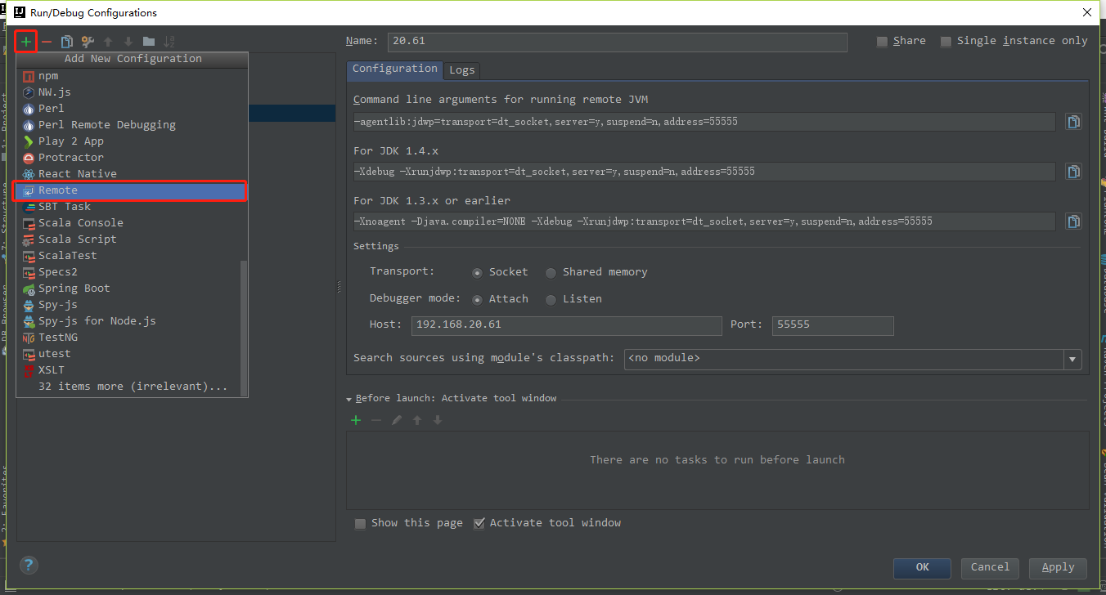Screen dimensions: 1106x595
Task: Choose XSLT configuration type
Action: pyautogui.click(x=132, y=370)
